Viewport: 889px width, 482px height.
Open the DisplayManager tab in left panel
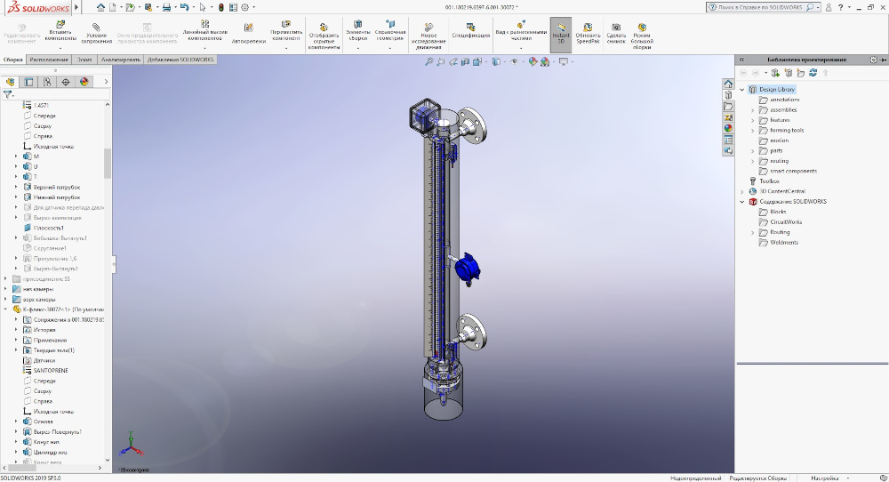(x=84, y=82)
